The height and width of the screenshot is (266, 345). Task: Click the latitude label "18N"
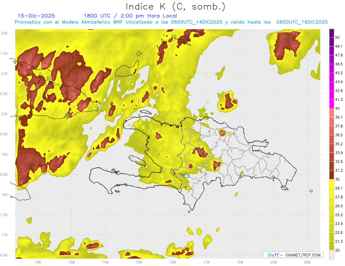[x=5, y=195]
